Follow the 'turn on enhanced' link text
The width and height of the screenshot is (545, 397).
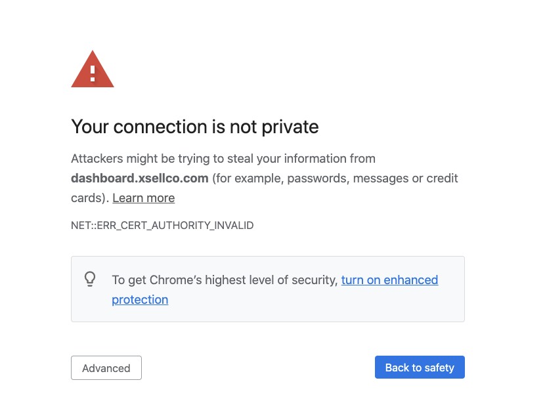(x=389, y=280)
